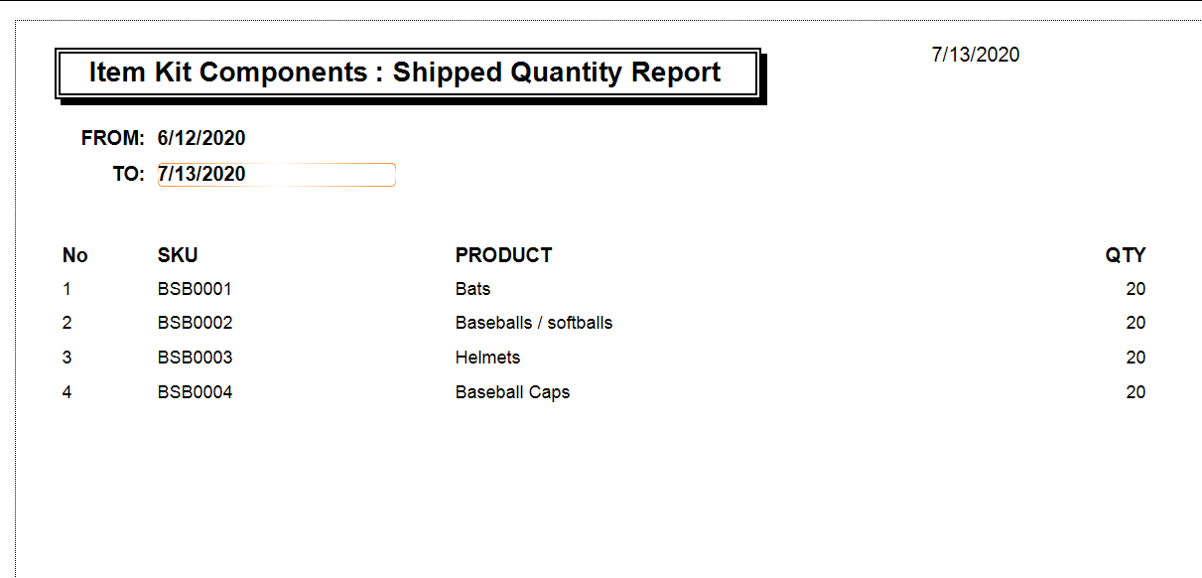Image resolution: width=1202 pixels, height=578 pixels.
Task: Select the Bats product name
Action: point(473,289)
